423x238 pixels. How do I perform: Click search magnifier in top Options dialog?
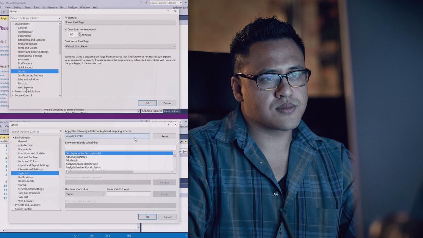point(60,18)
